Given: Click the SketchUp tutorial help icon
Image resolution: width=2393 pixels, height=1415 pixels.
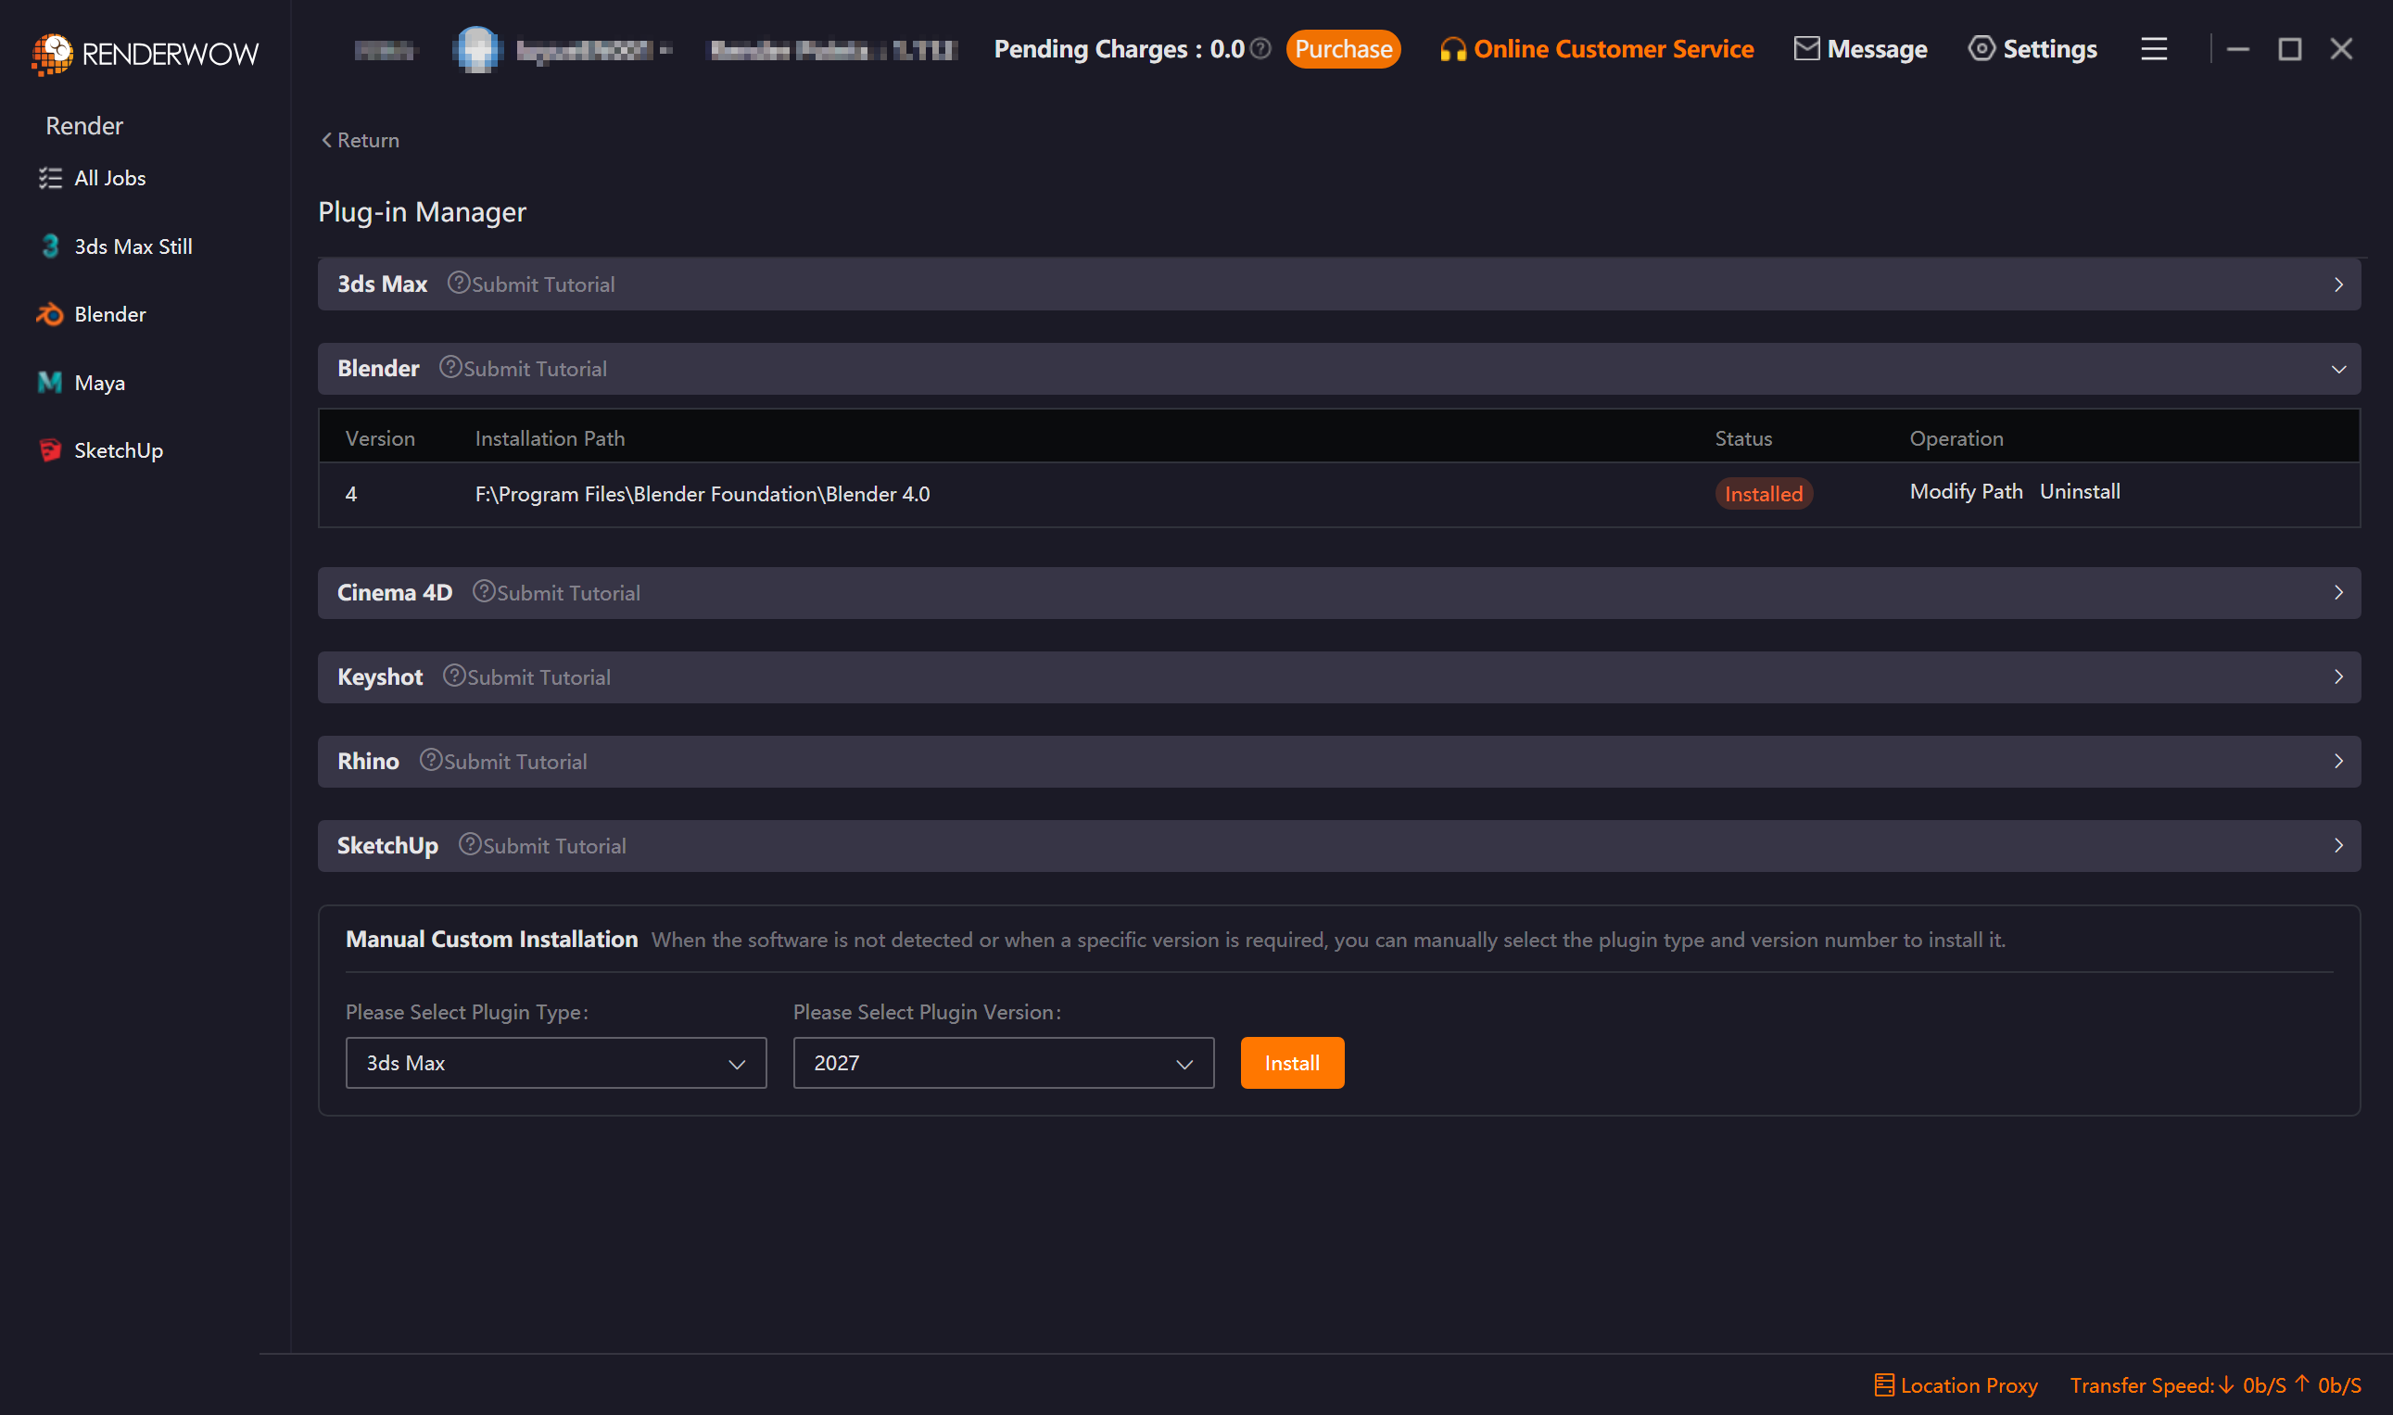Looking at the screenshot, I should [x=470, y=844].
